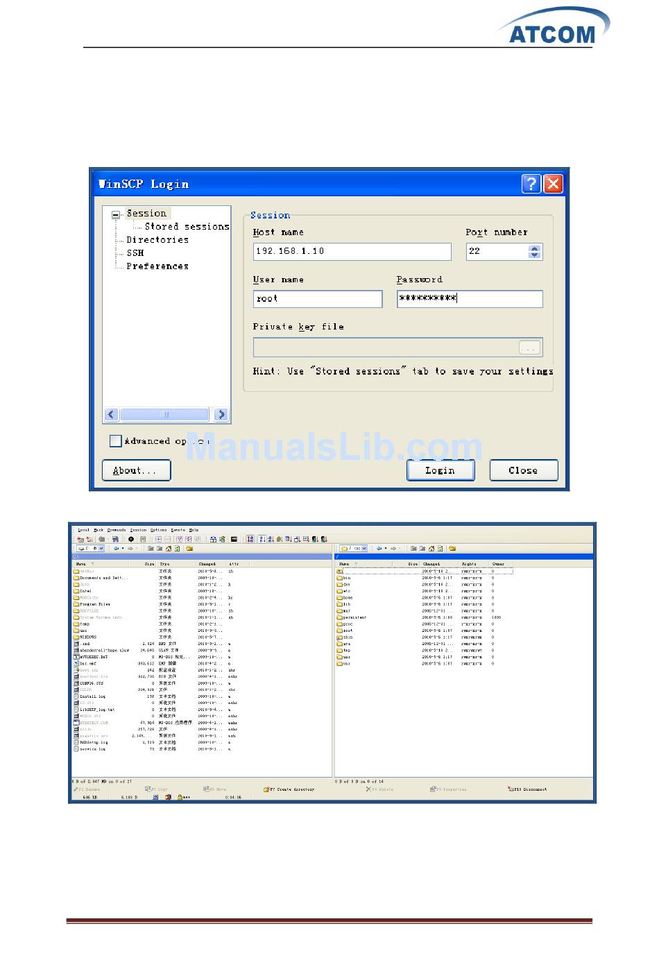Viewport: 659px width, 969px height.
Task: Select Stored sessions in the tree
Action: tap(187, 227)
